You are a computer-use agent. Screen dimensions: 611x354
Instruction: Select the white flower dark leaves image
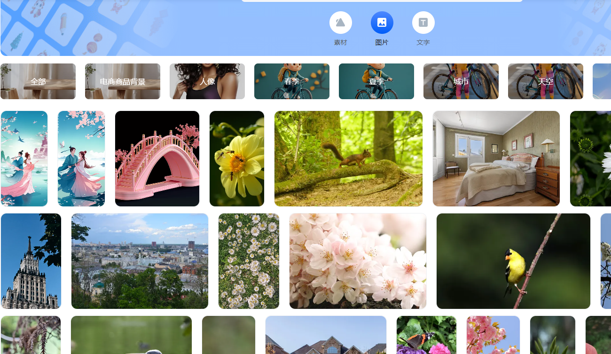pos(590,158)
